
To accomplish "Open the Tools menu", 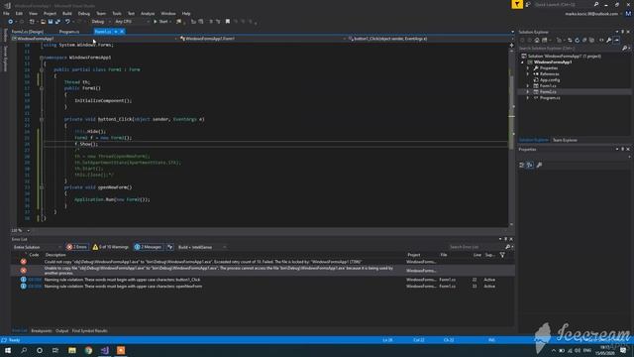I will (x=117, y=13).
